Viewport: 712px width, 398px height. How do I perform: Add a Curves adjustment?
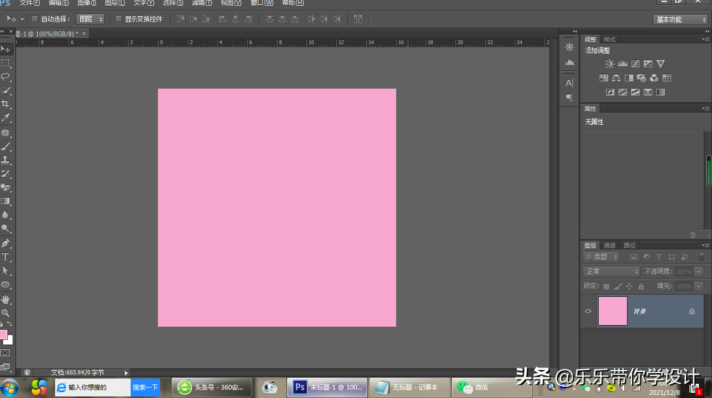click(x=635, y=64)
